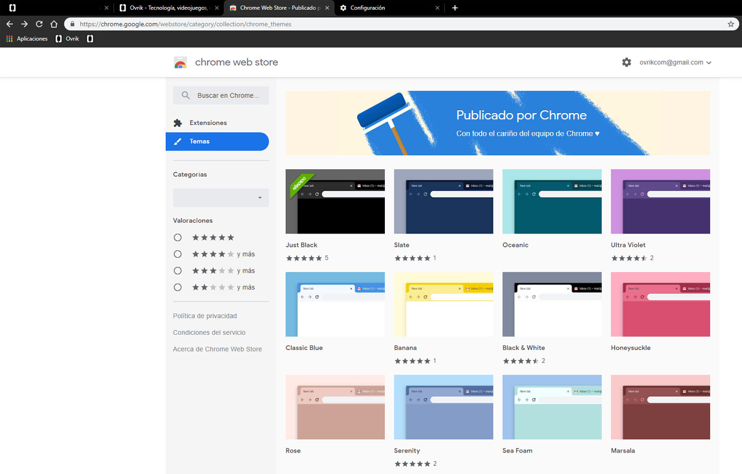The image size is (742, 474).
Task: Open the Honeysuckle theme thumbnail
Action: click(x=660, y=304)
